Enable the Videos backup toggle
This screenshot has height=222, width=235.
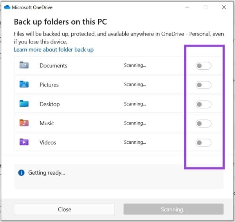point(203,143)
